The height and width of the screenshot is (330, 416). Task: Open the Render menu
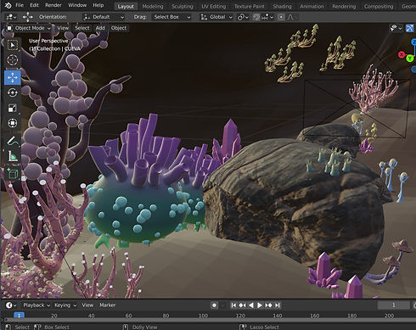[x=53, y=5]
